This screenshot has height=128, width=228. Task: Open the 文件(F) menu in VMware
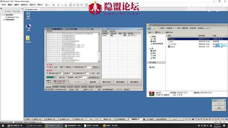tap(3, 5)
